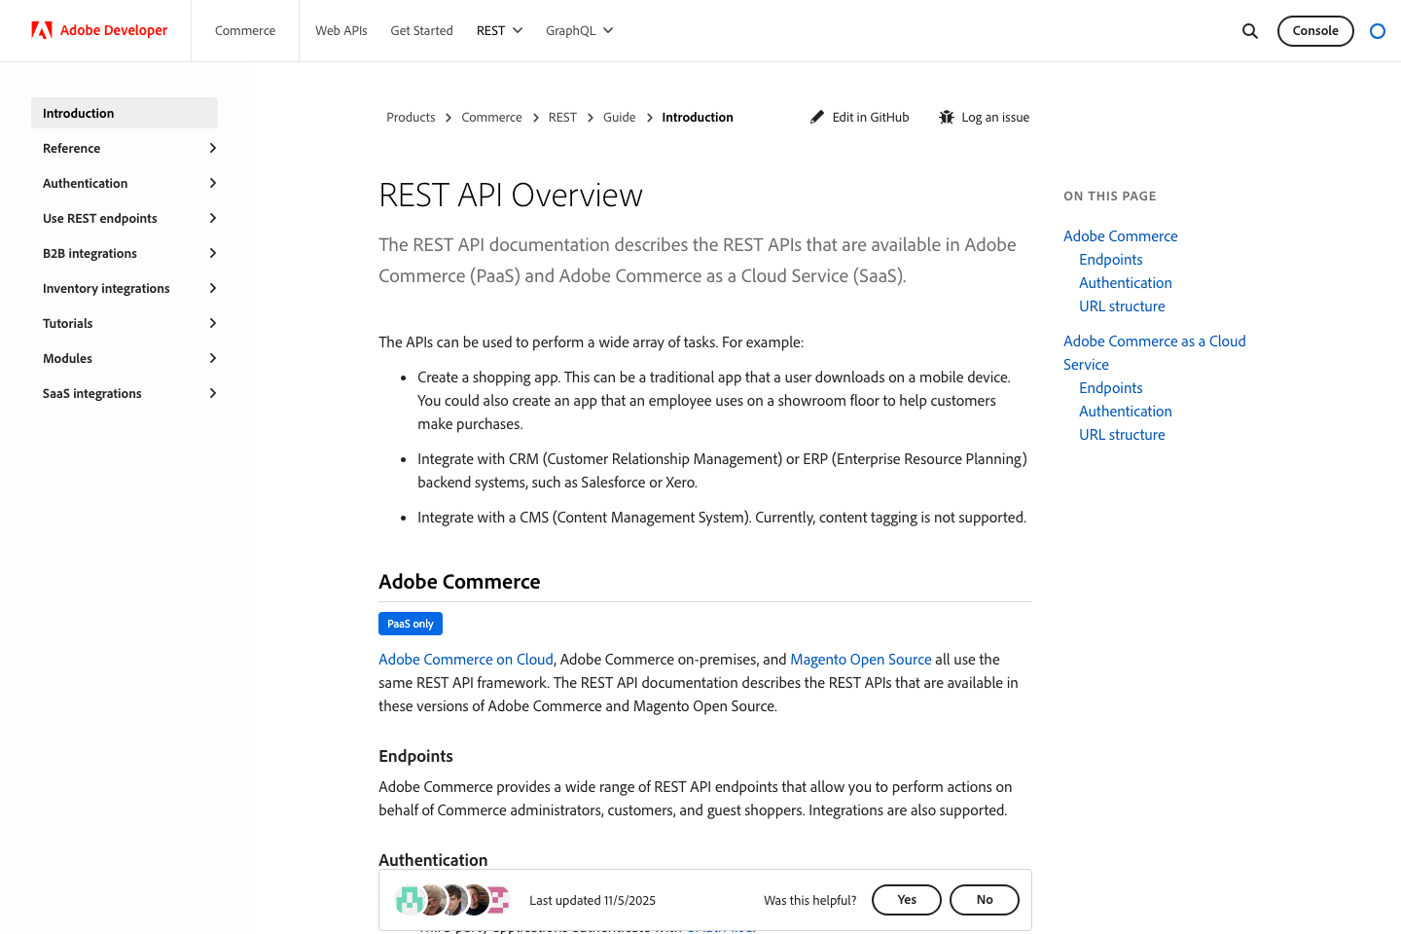1401x934 pixels.
Task: Switch to the Web APIs tab
Action: [x=341, y=30]
